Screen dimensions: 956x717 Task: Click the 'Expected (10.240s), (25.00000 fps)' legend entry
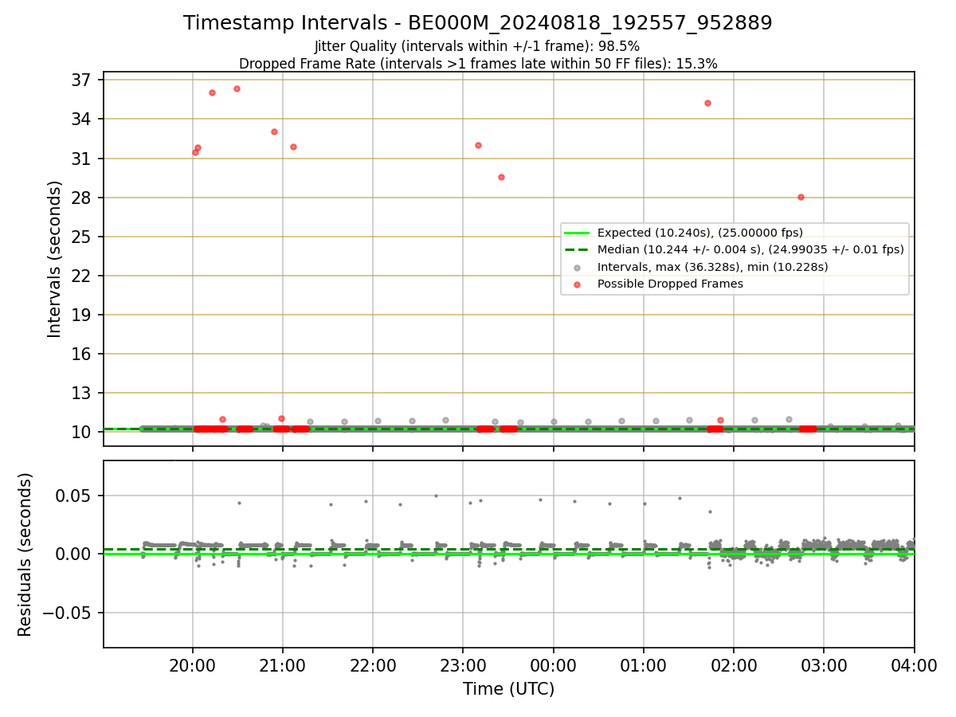point(700,233)
